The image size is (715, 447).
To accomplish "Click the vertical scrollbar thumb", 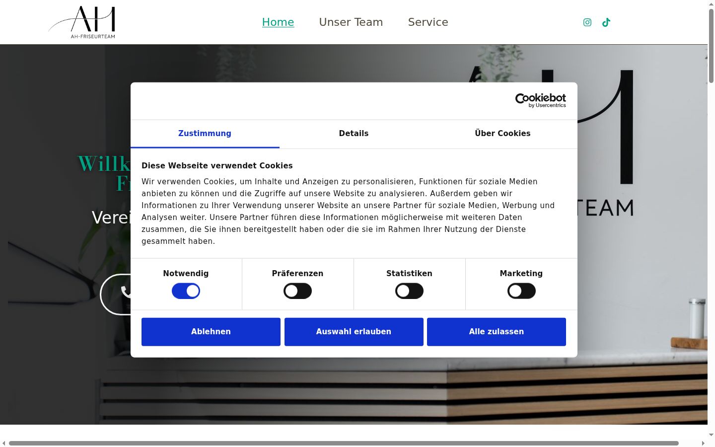I will 711,46.
